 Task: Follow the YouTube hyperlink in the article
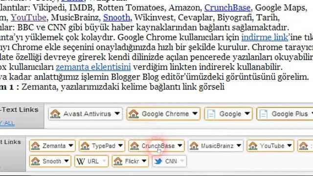[x=28, y=18]
